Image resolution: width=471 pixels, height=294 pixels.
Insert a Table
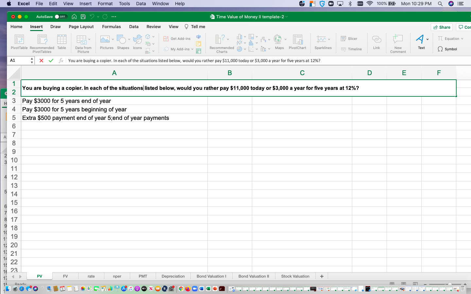click(61, 42)
